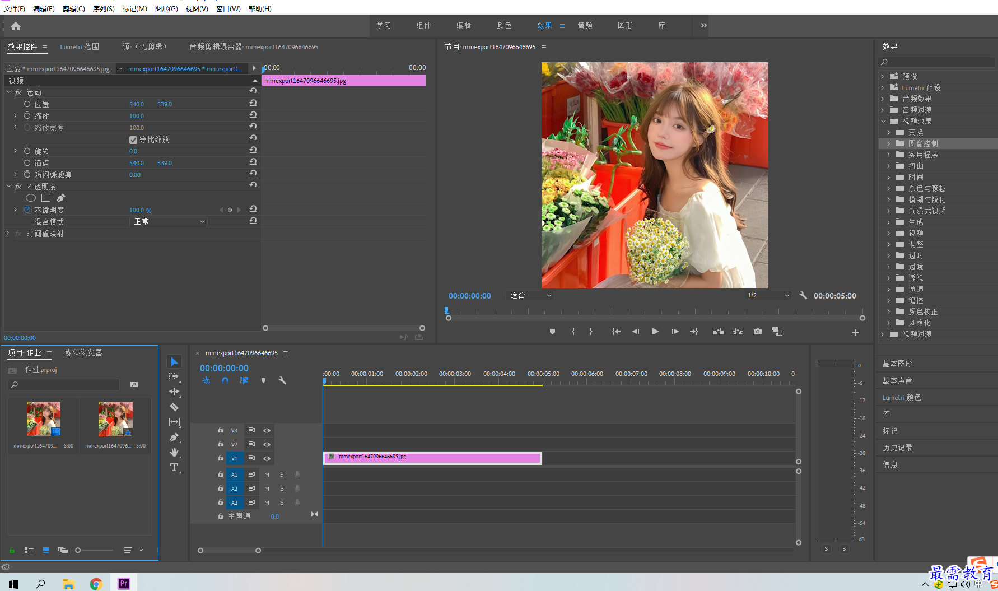Expand the 预设 effects folder
Screen dimensions: 998x591
pos(883,76)
